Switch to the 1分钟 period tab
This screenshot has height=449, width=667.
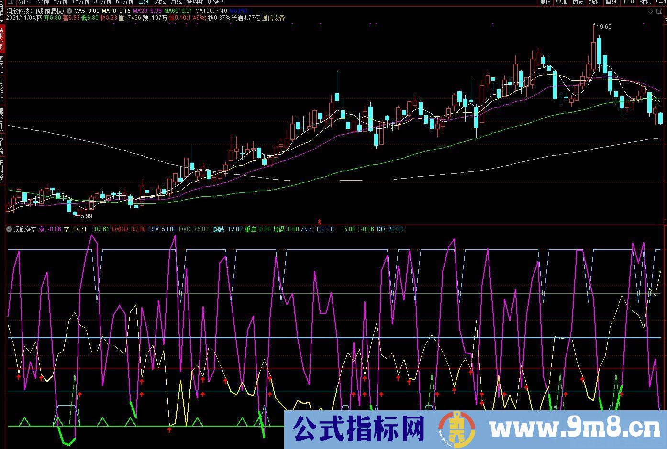point(42,2)
